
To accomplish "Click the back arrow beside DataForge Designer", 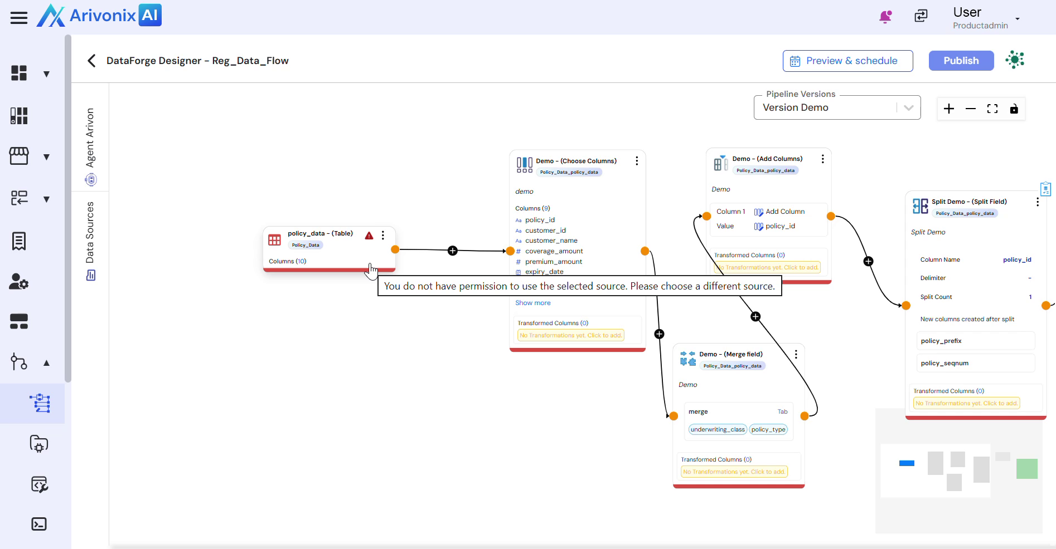I will pos(91,61).
